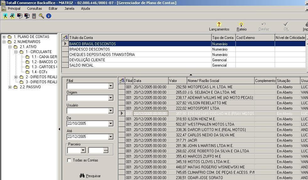
Task: Open the calculator tool
Action: pyautogui.click(x=34, y=16)
